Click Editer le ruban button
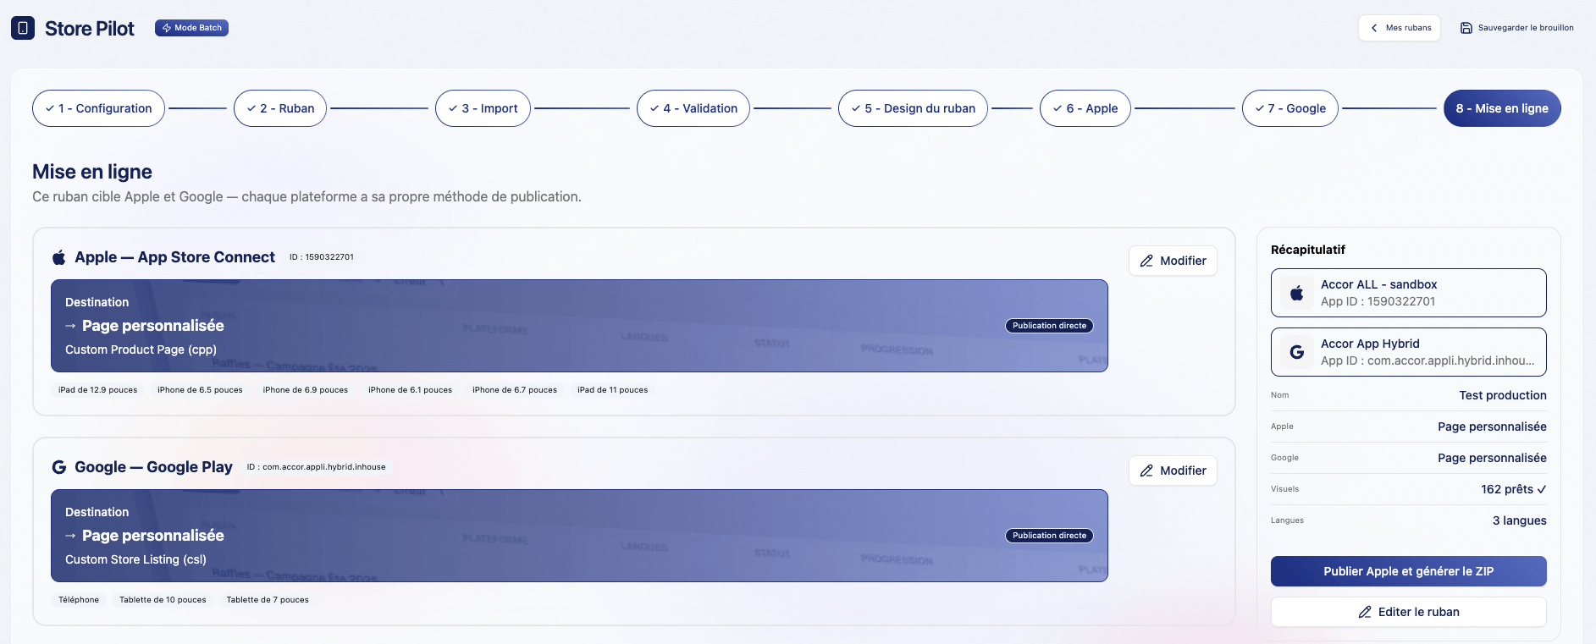 pyautogui.click(x=1409, y=612)
